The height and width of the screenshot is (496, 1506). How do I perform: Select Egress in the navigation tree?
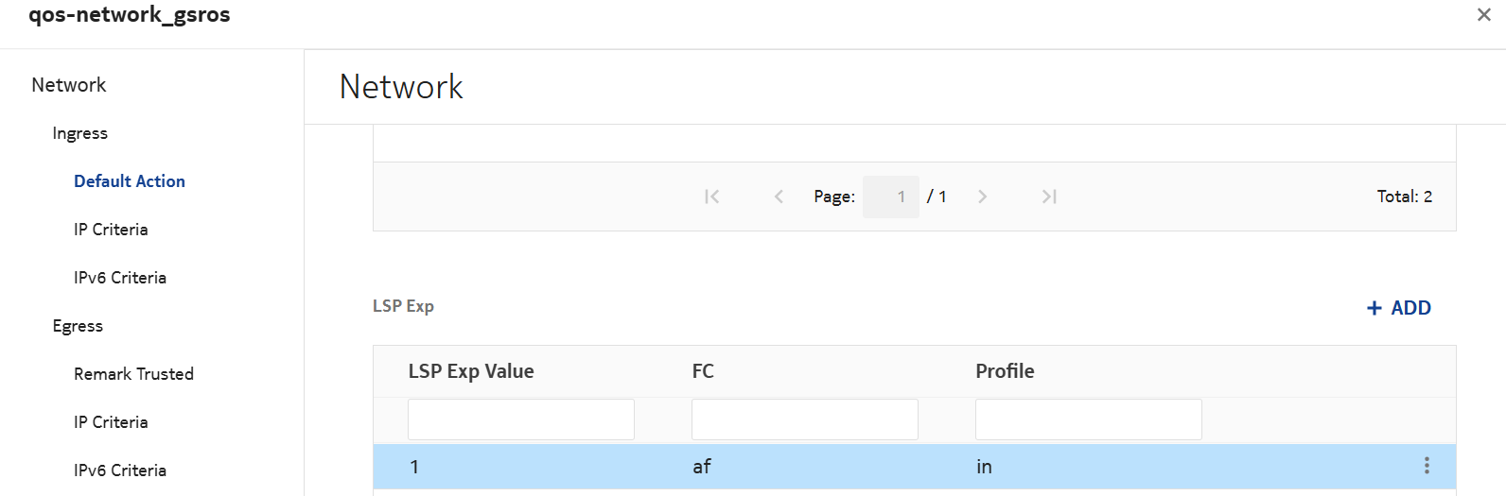[78, 326]
